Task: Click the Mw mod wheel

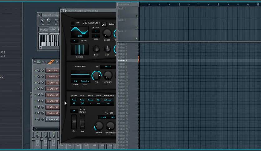Action: [x=82, y=122]
